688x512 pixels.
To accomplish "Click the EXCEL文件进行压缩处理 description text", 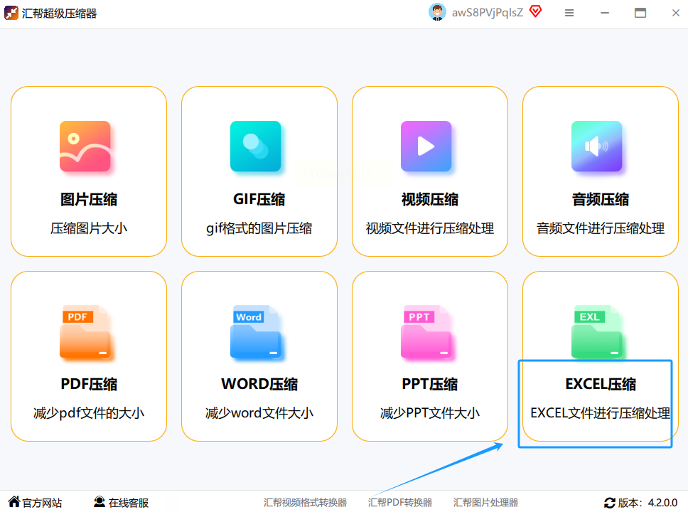I will tap(601, 412).
